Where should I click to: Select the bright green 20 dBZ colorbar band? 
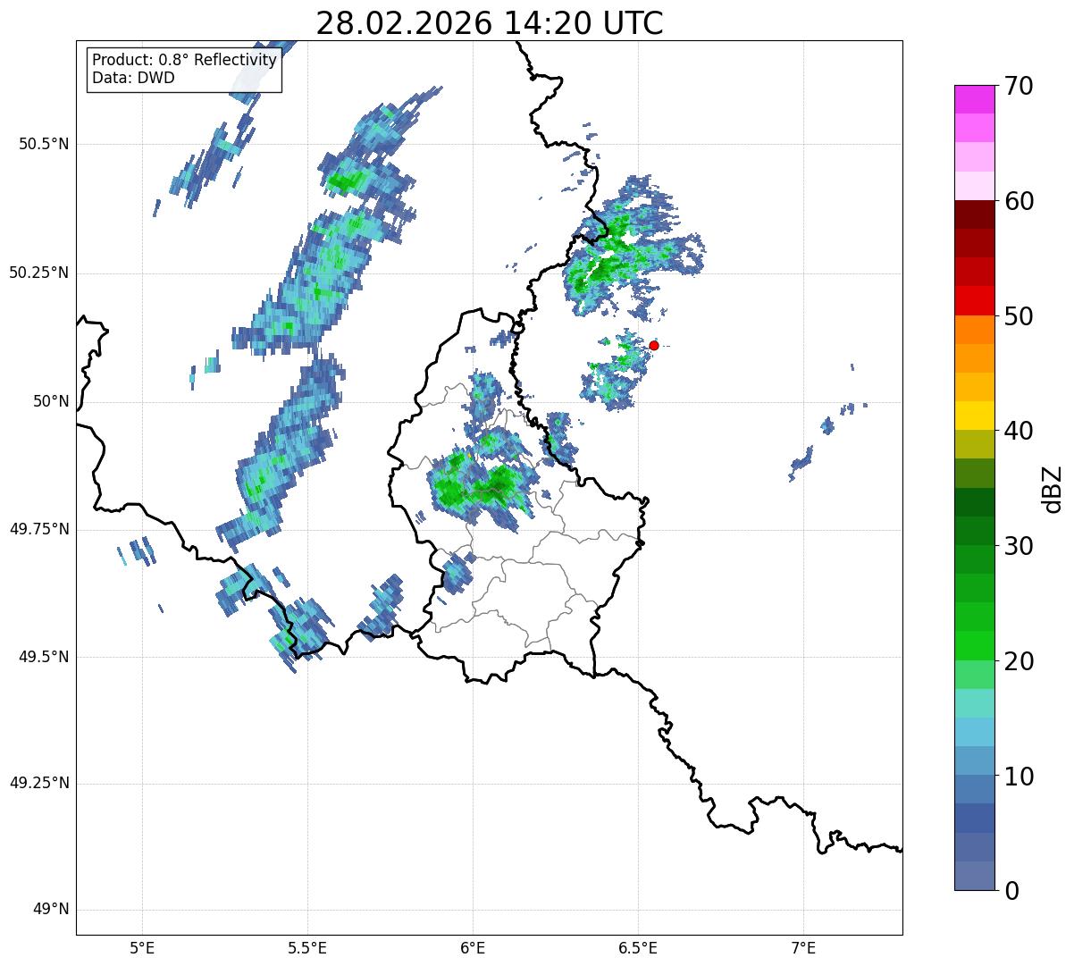point(974,645)
